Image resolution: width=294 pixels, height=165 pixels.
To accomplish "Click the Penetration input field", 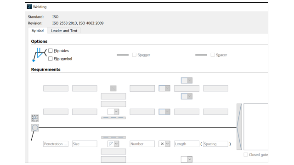I will [56, 144].
